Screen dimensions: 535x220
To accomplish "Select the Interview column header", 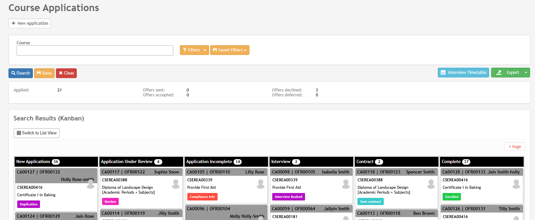I will [312, 162].
